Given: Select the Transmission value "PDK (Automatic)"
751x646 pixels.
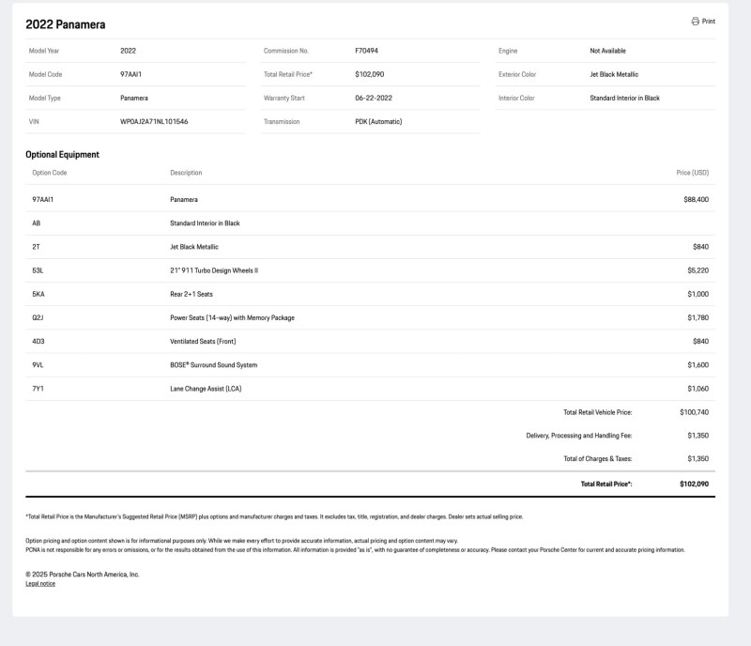Looking at the screenshot, I should point(378,122).
